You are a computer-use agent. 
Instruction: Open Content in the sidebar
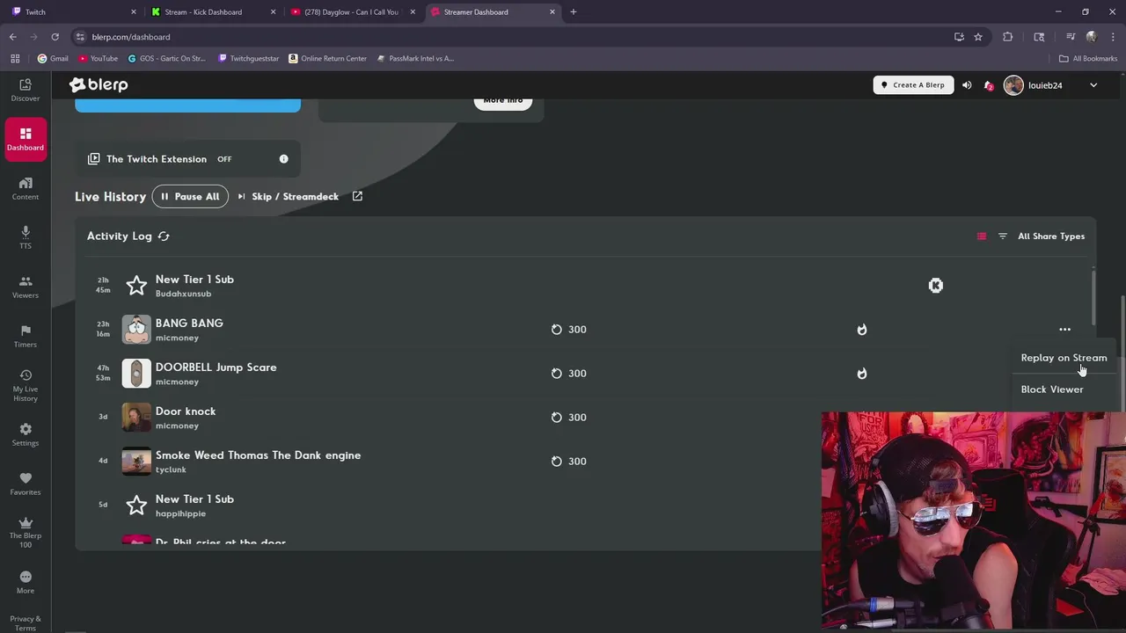pyautogui.click(x=26, y=188)
